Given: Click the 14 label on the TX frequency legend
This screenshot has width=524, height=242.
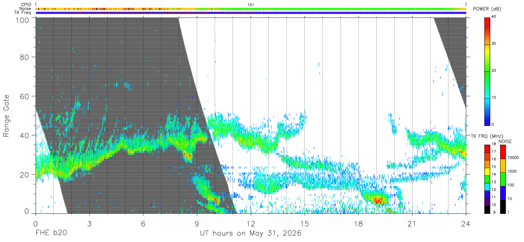Looking at the screenshot, I should 494,174.
